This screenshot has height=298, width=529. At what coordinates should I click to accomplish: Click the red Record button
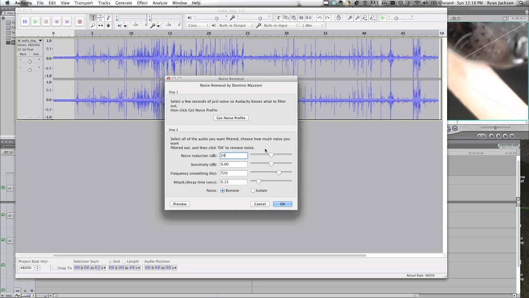pos(79,22)
